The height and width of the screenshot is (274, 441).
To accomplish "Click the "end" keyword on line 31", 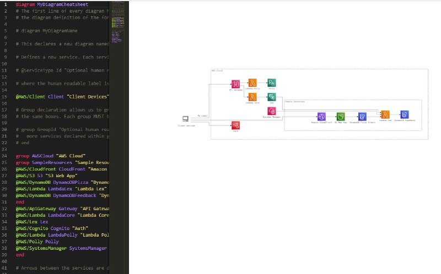I will click(x=20, y=202).
